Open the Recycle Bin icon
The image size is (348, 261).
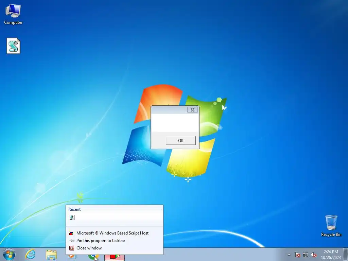(x=331, y=226)
